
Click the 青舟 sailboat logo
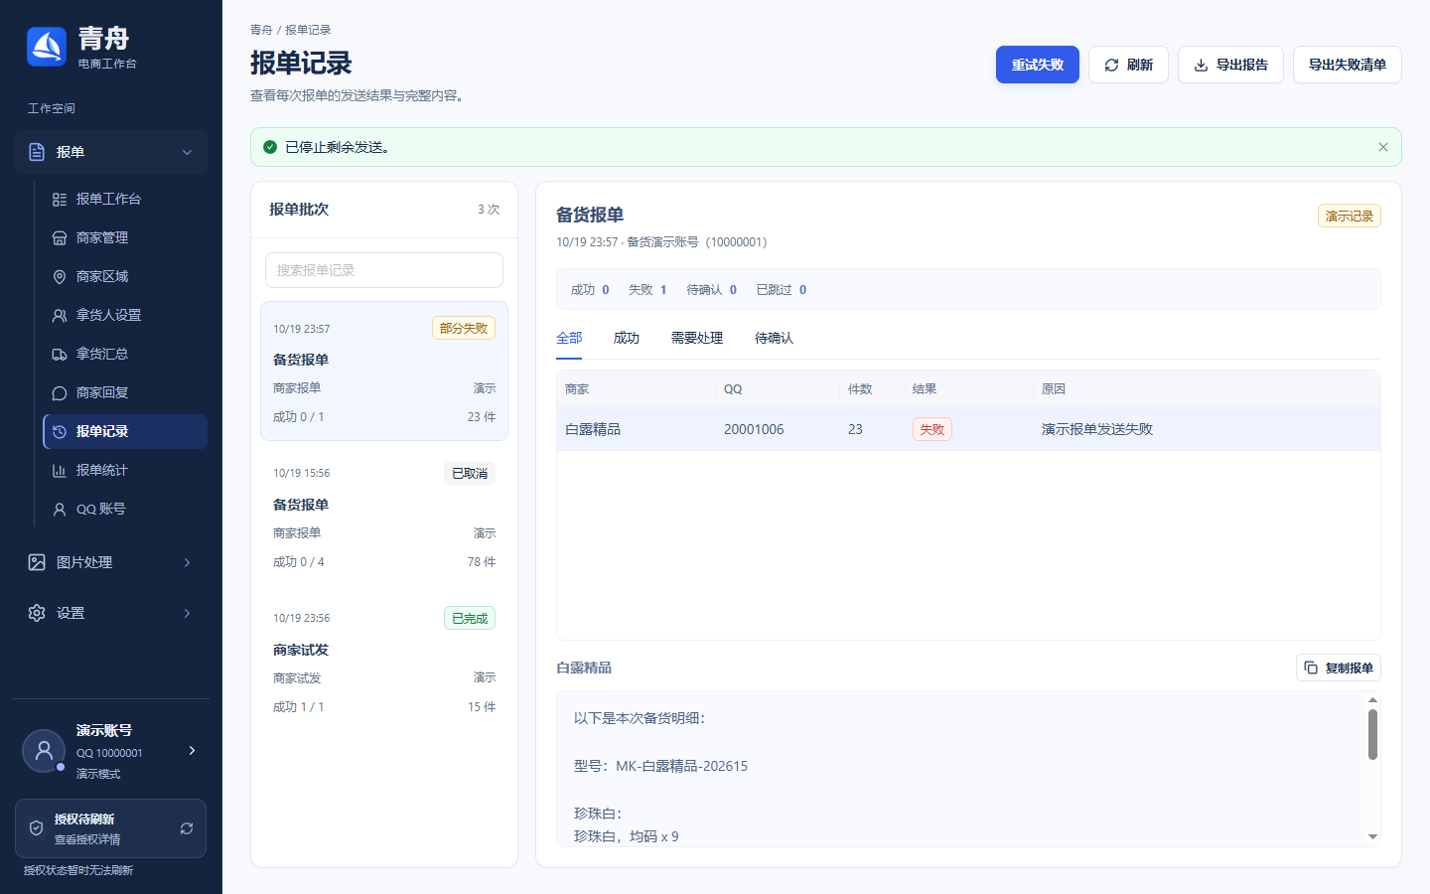tap(47, 47)
